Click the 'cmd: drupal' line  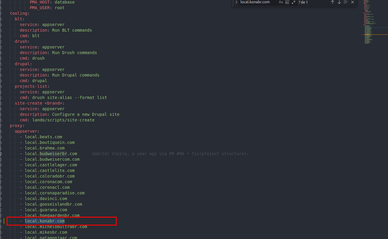point(33,81)
